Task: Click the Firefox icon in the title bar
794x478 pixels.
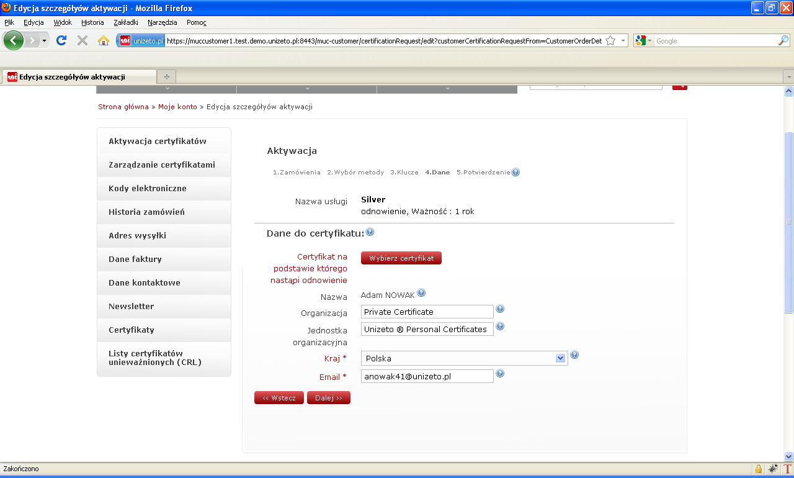Action: 7,8
